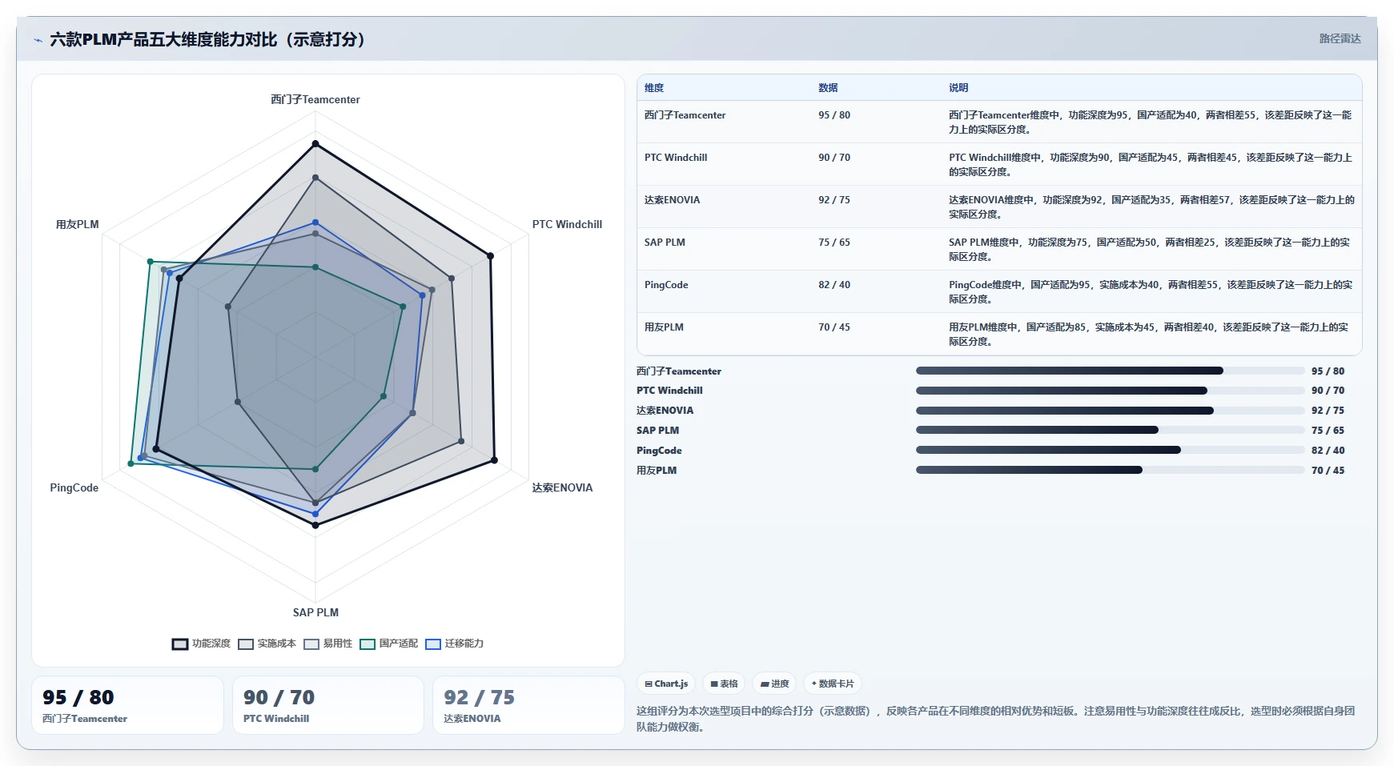Select the SAP PLM table row name

[x=665, y=243]
